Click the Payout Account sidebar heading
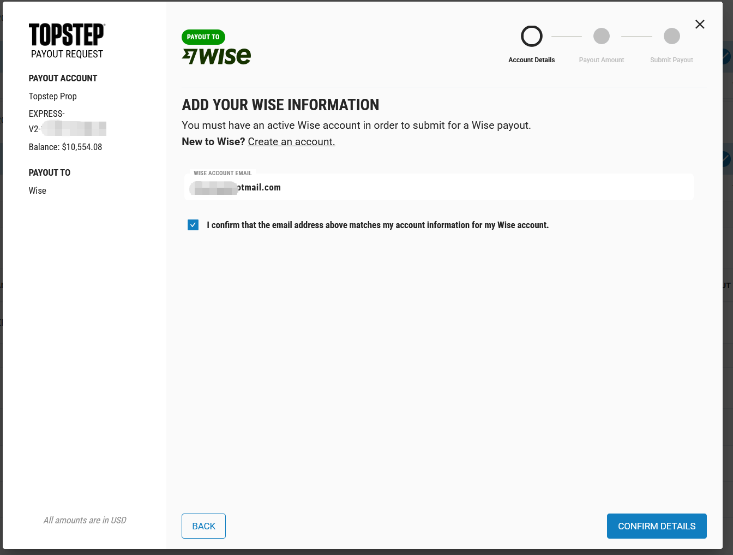Image resolution: width=733 pixels, height=555 pixels. coord(63,78)
